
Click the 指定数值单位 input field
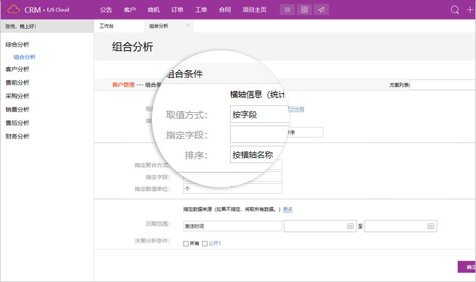point(232,189)
